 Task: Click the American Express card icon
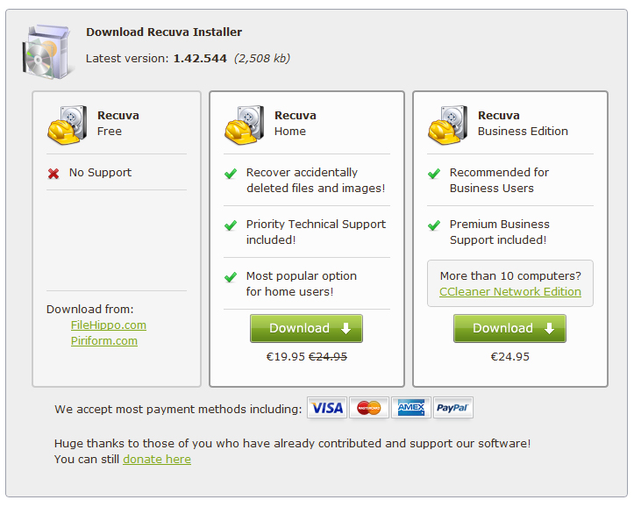tap(410, 408)
